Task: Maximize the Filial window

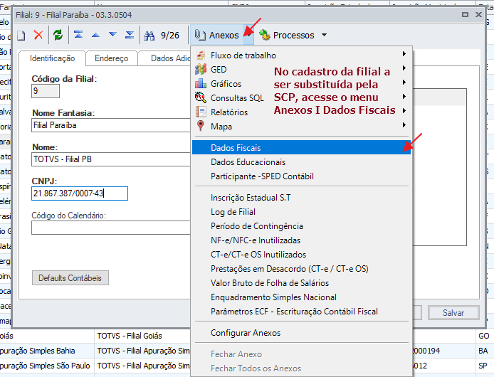Action: [x=465, y=14]
